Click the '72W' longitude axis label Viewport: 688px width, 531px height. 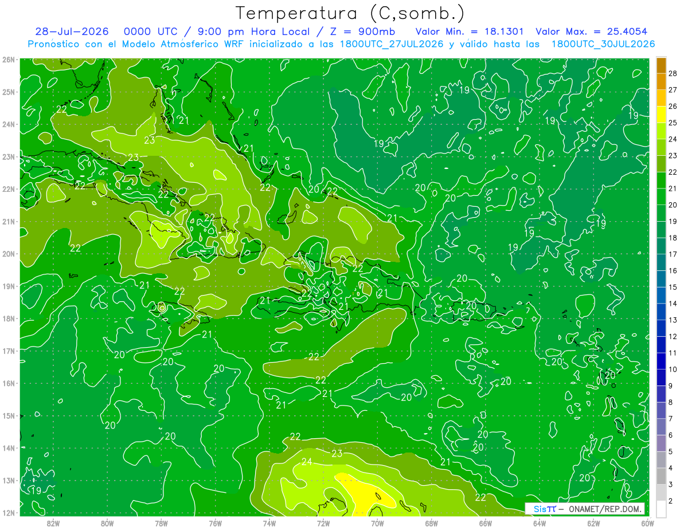point(323,522)
